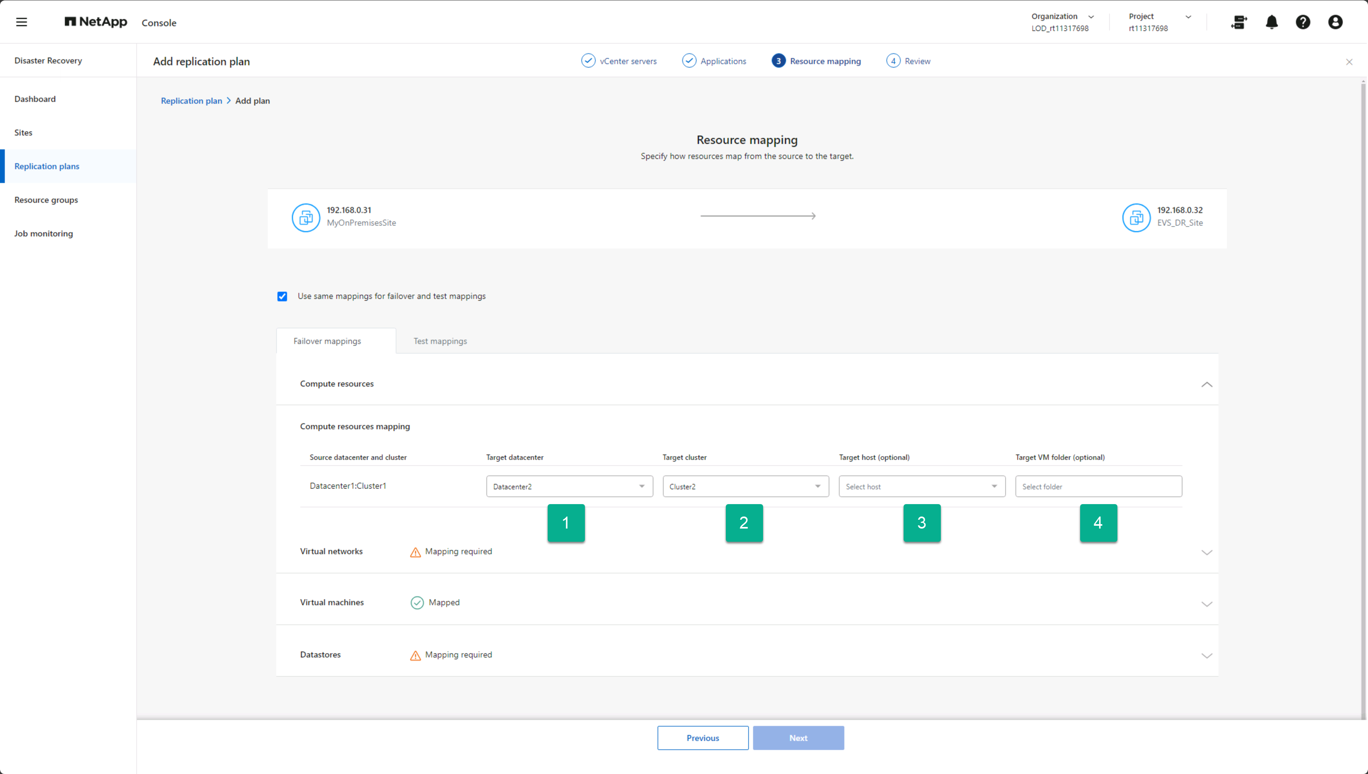Switch to the Test mappings tab
The height and width of the screenshot is (774, 1368).
[x=440, y=341]
